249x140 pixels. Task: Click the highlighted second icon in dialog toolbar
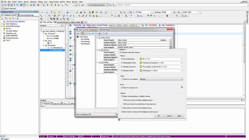click(x=83, y=34)
